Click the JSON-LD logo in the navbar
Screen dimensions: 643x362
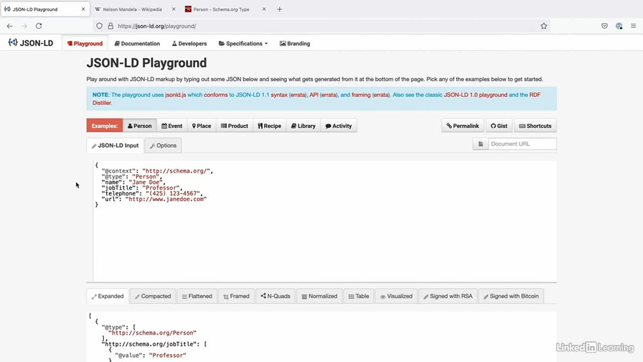[31, 43]
